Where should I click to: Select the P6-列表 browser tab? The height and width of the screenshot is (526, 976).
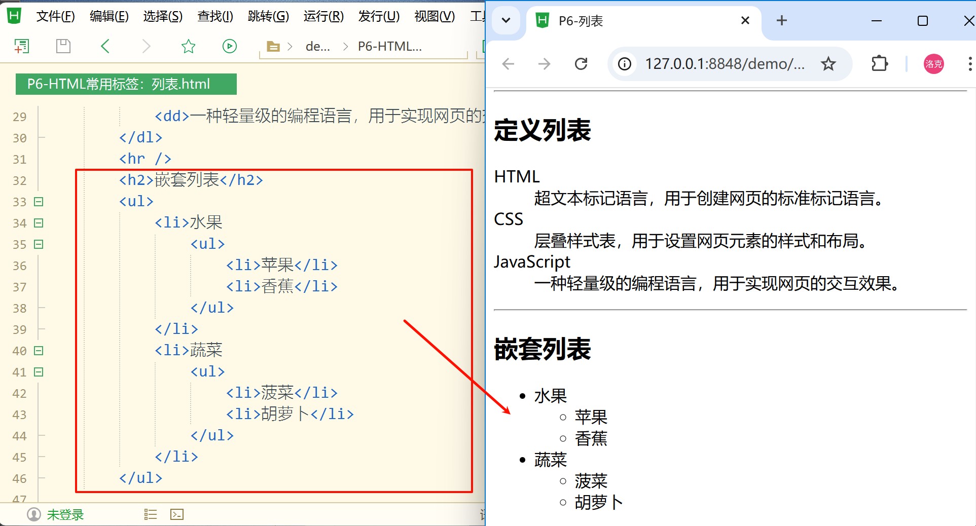643,21
